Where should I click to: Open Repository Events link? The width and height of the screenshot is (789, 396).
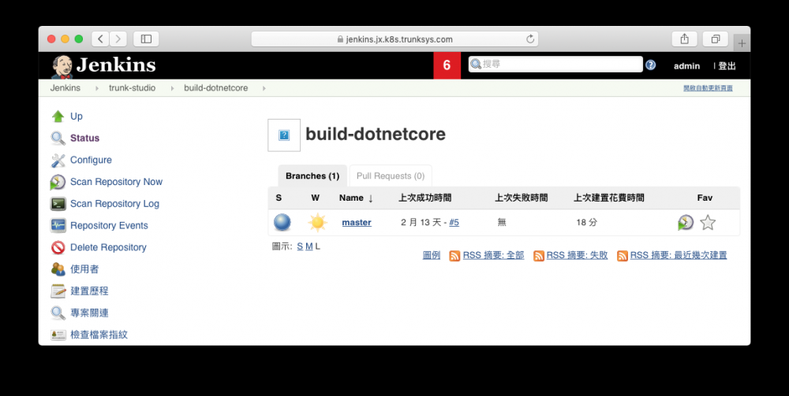[x=109, y=225]
